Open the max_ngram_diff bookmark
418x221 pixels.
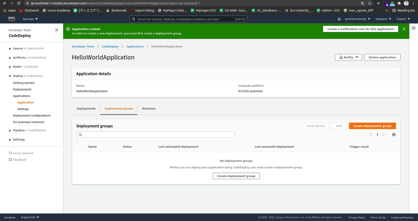[358, 10]
